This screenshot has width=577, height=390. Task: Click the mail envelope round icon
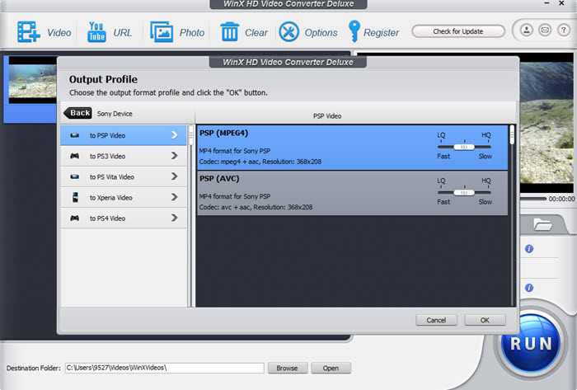pyautogui.click(x=545, y=30)
